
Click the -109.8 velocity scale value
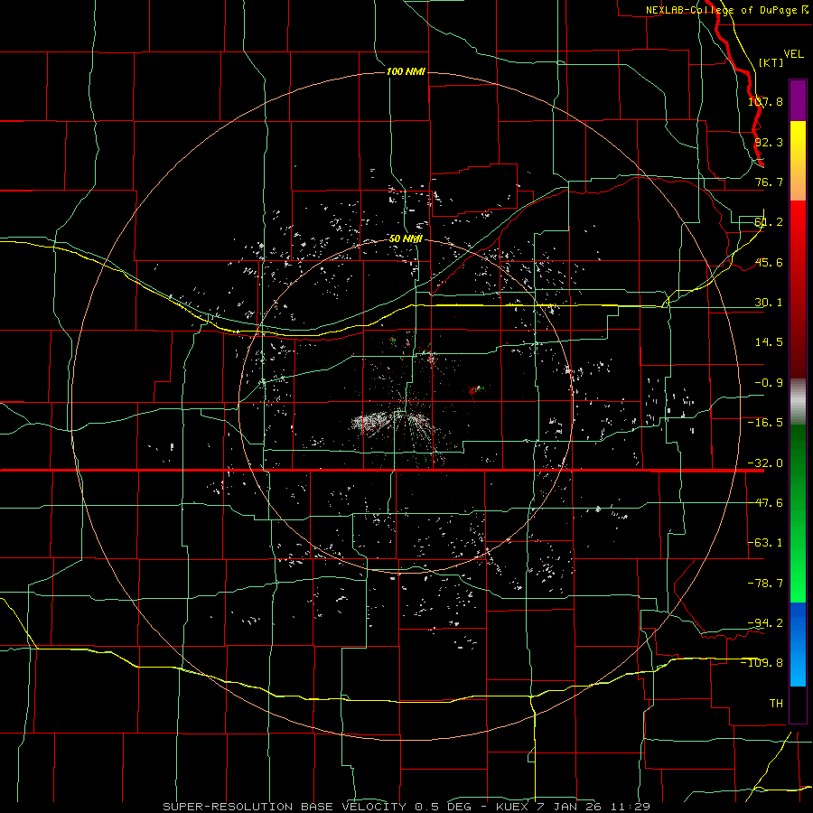pyautogui.click(x=762, y=663)
